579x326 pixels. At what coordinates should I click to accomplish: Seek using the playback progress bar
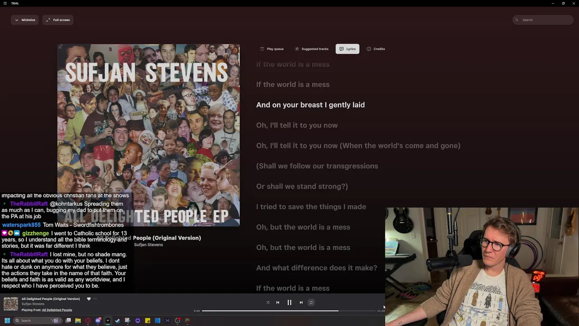click(x=289, y=311)
